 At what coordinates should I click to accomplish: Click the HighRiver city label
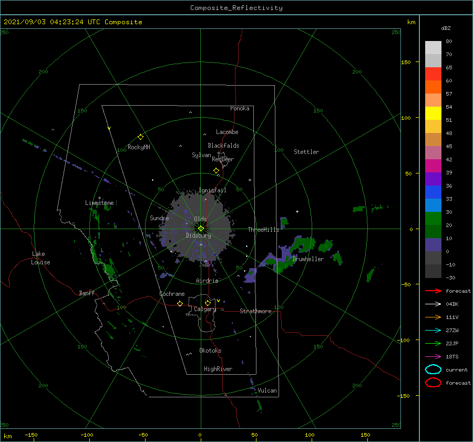[x=218, y=369]
